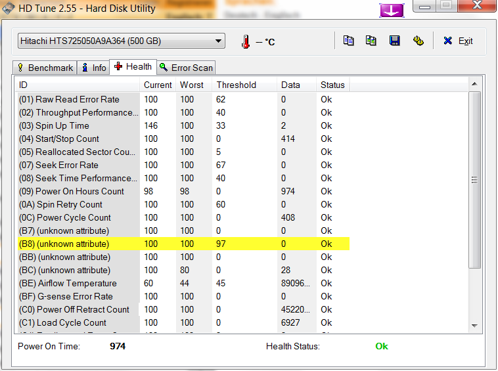Select the highlighted (B8) unknown attribute row
The image size is (498, 371).
pos(183,244)
